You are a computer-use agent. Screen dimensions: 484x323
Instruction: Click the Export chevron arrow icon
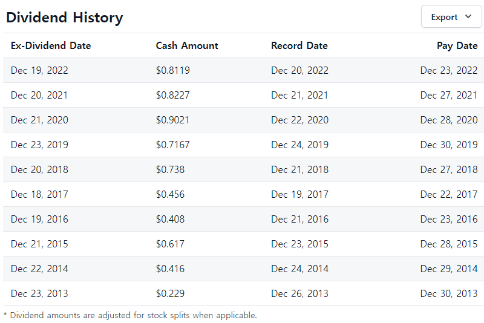pyautogui.click(x=468, y=16)
